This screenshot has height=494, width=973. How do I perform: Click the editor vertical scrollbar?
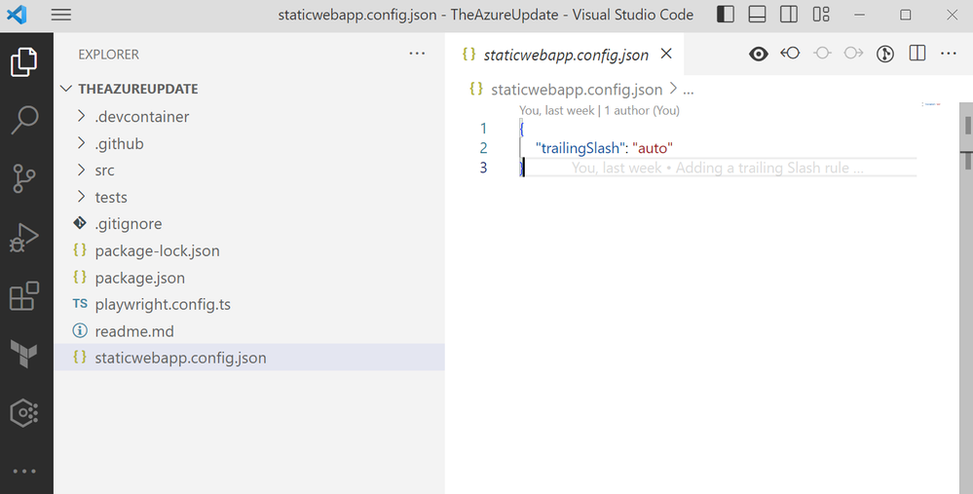[966, 298]
